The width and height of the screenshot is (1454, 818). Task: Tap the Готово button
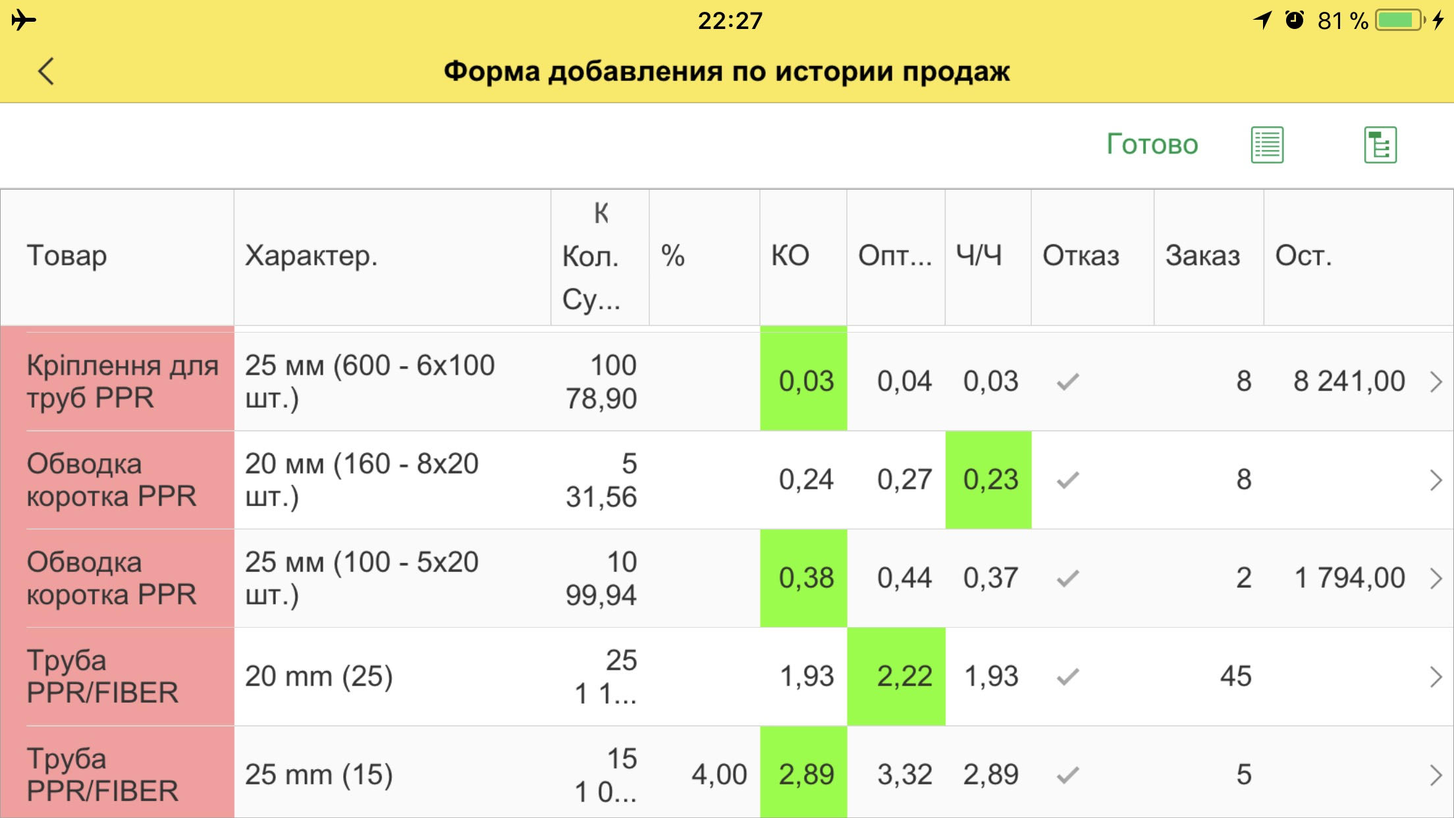pyautogui.click(x=1152, y=144)
